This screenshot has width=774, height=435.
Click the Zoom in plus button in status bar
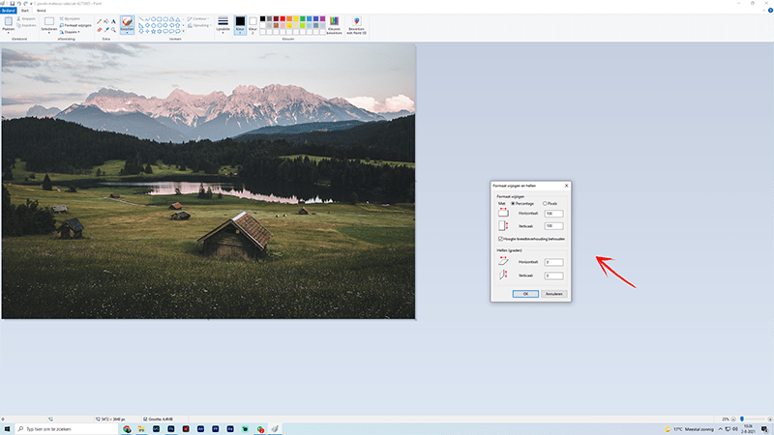click(x=770, y=420)
